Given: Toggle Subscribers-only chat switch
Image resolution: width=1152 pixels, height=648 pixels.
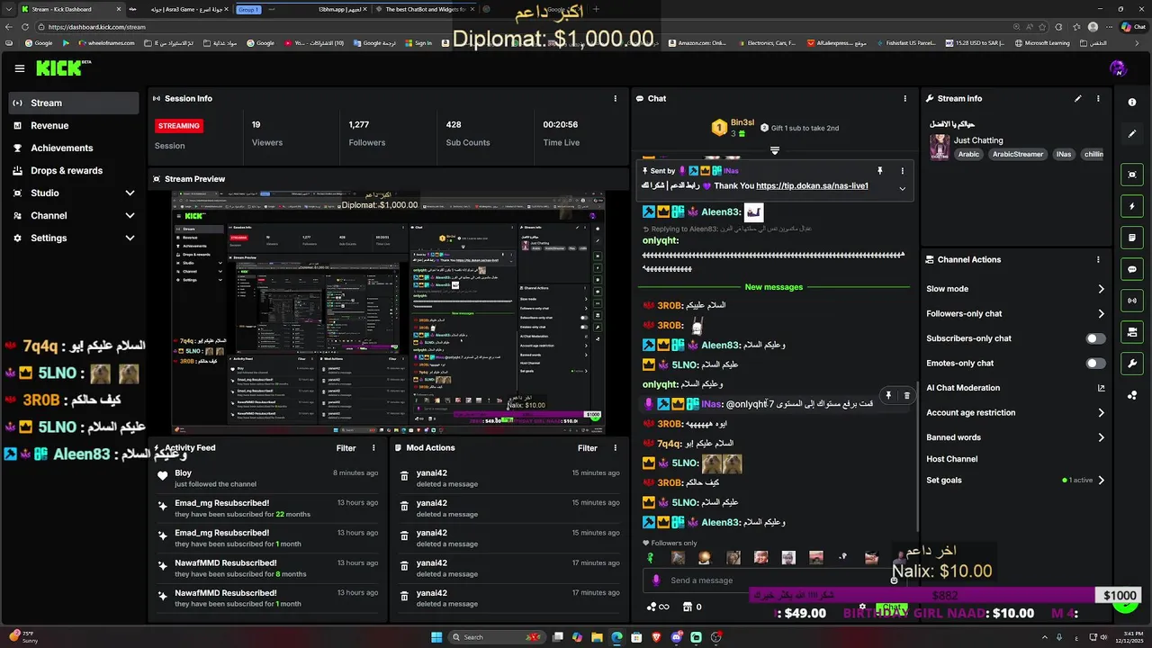Looking at the screenshot, I should pos(1095,338).
